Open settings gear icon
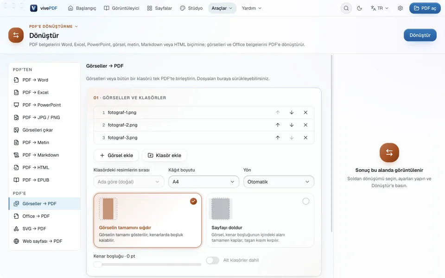 [400, 8]
